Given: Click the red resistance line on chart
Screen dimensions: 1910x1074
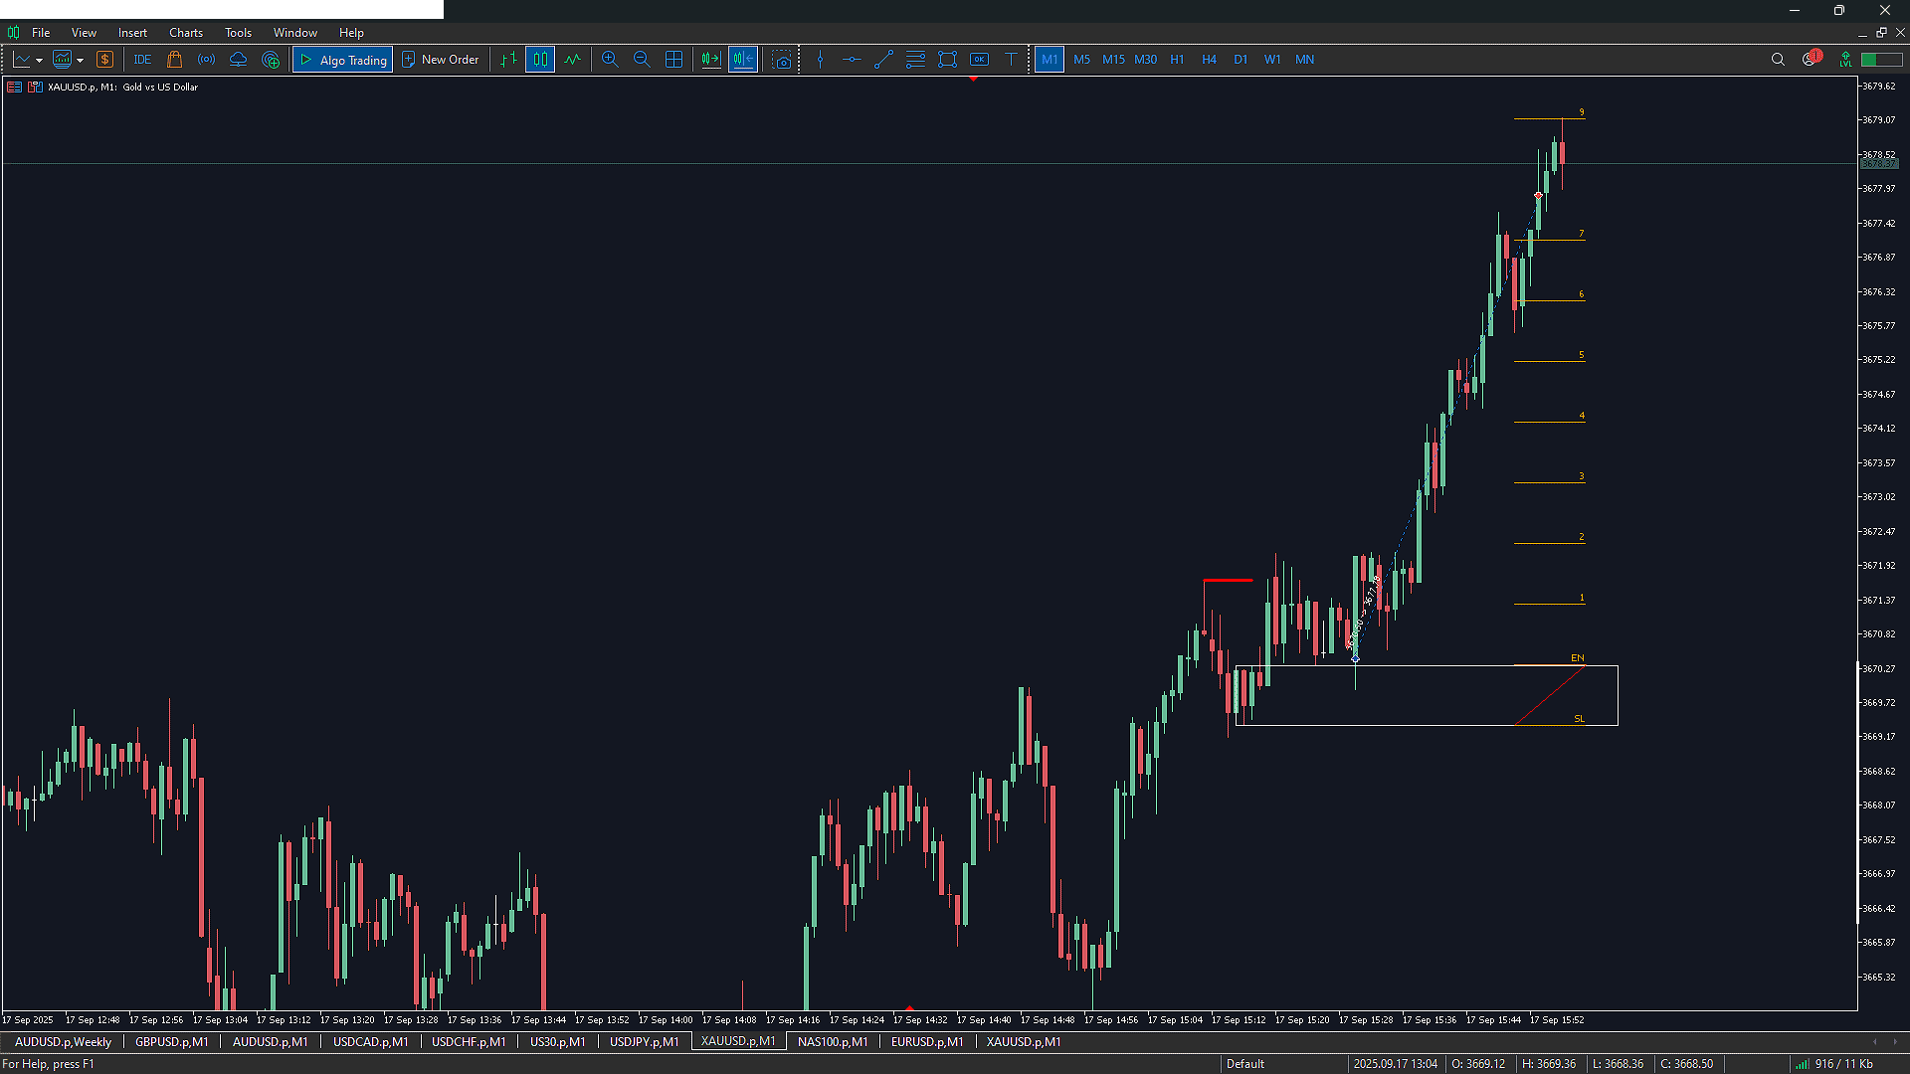Looking at the screenshot, I should pos(1228,580).
